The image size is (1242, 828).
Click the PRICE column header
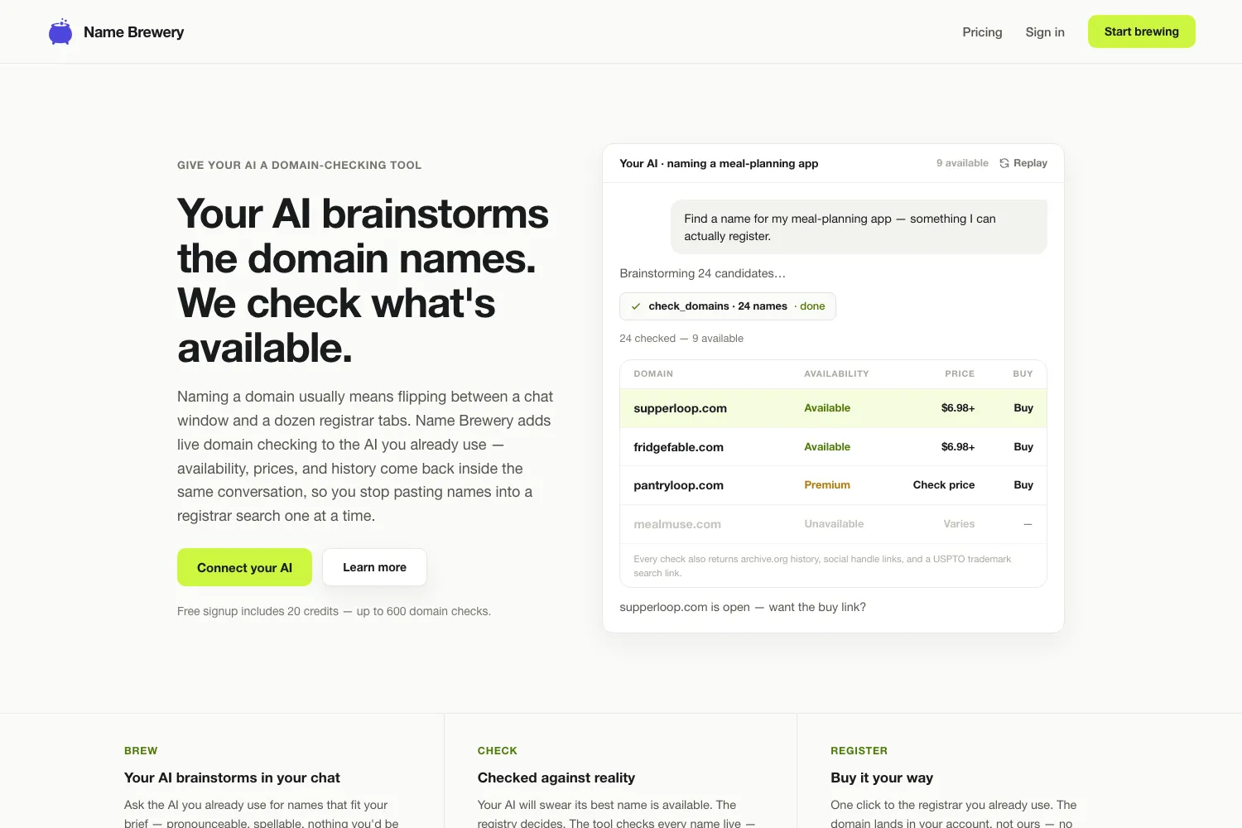(960, 373)
